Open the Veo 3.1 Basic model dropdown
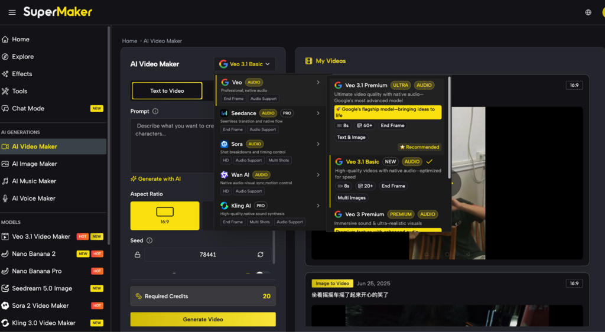Viewport: 605px width, 332px height. pos(245,64)
